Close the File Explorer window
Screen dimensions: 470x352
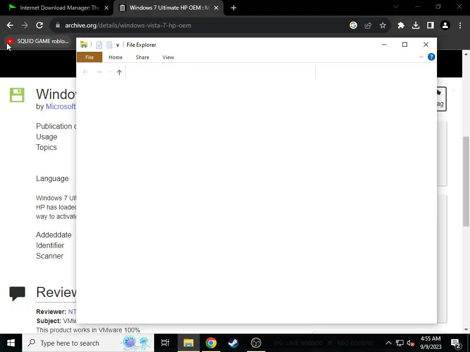[426, 44]
